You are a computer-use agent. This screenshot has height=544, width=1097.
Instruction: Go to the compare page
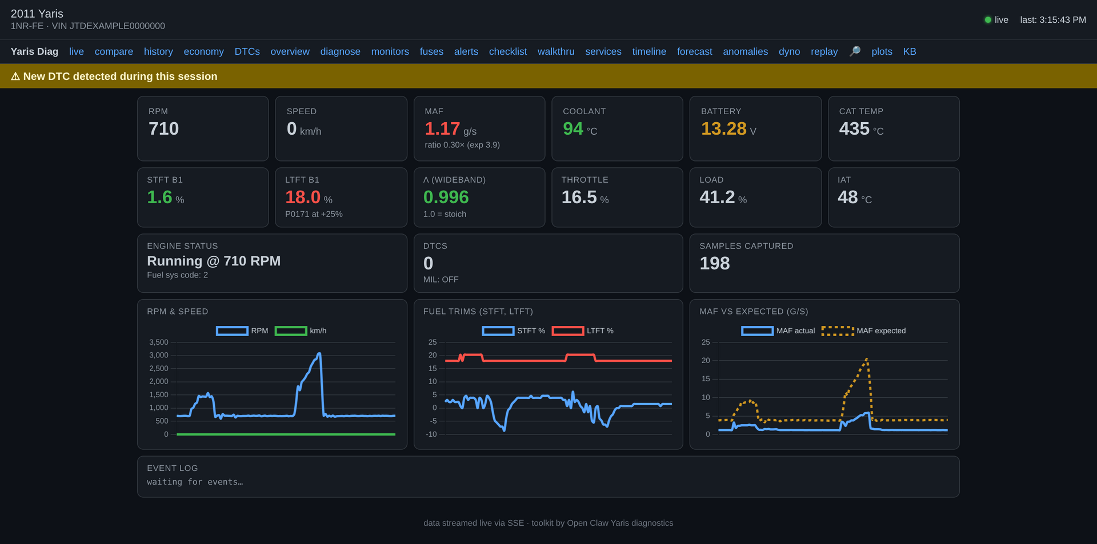click(114, 51)
